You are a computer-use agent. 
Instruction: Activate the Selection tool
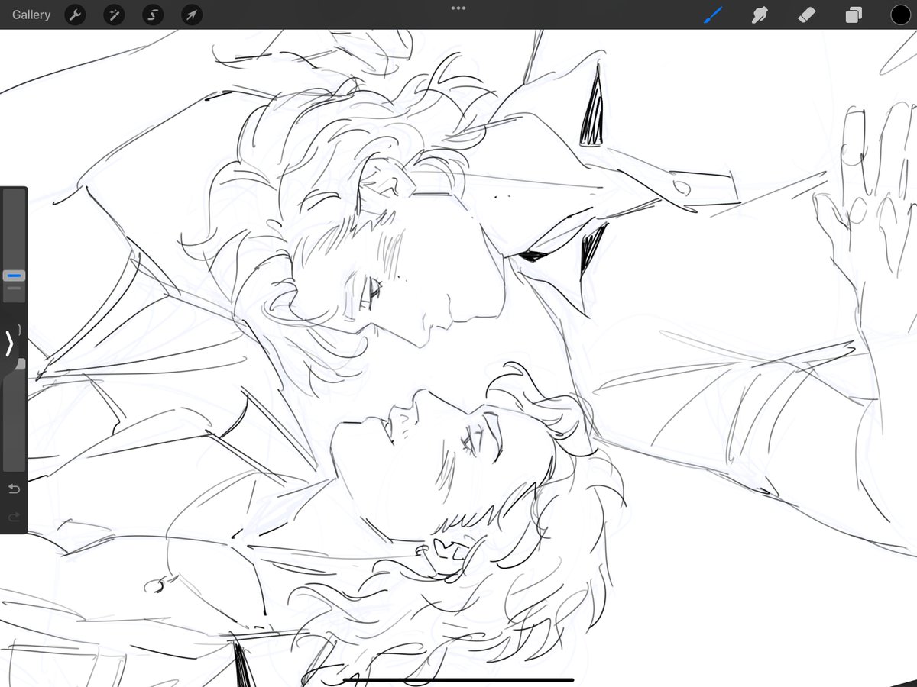153,15
